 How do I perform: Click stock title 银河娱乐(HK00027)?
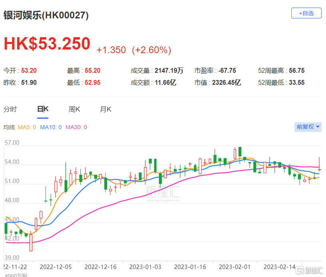pos(46,15)
